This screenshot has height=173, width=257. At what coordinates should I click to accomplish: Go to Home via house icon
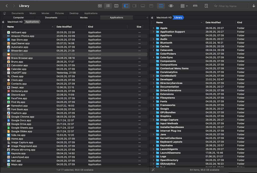pos(5,13)
